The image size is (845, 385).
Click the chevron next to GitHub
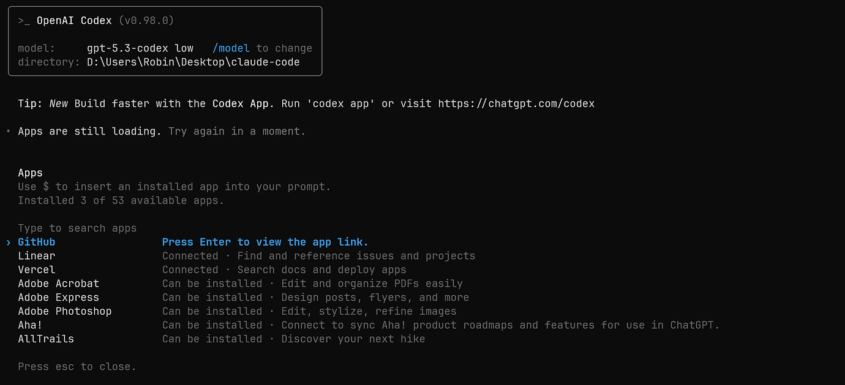[x=9, y=243]
